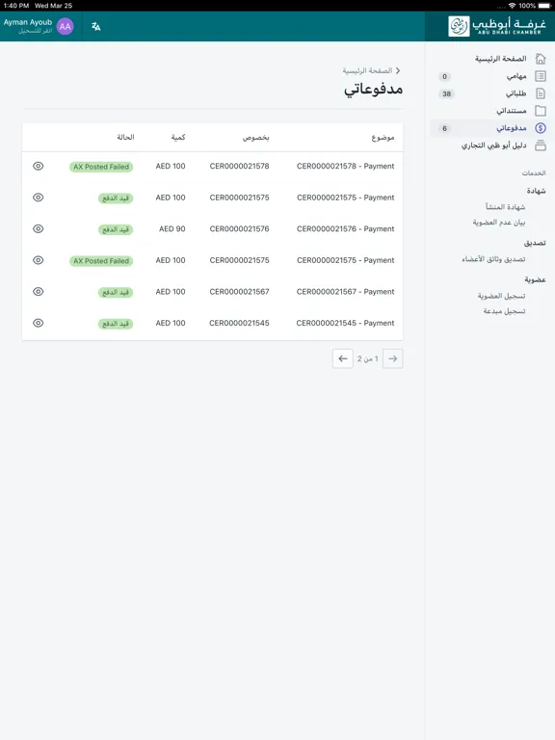The image size is (555, 740).
Task: Go to previous page with left arrow
Action: [x=343, y=358]
